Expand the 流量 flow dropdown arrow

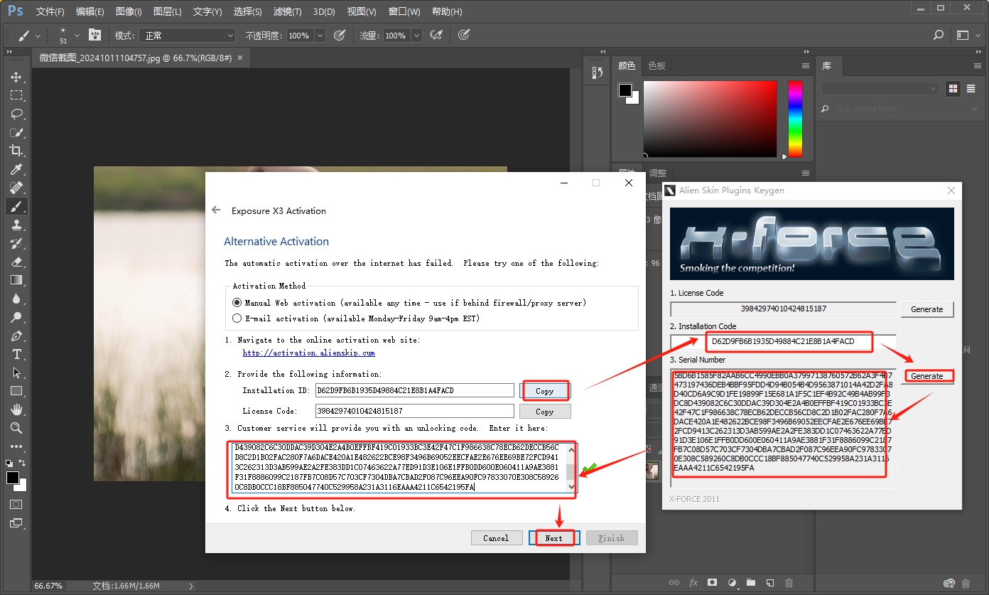416,36
